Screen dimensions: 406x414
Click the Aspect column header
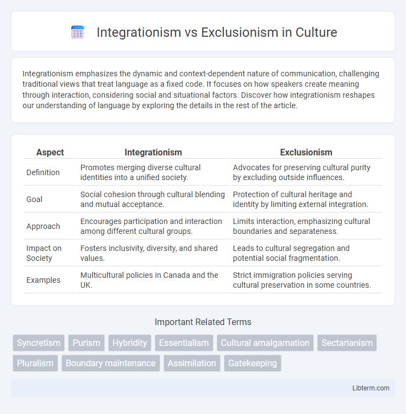click(x=50, y=152)
